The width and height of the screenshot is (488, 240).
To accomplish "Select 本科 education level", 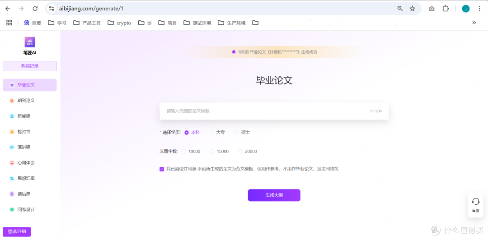I will [x=192, y=133].
